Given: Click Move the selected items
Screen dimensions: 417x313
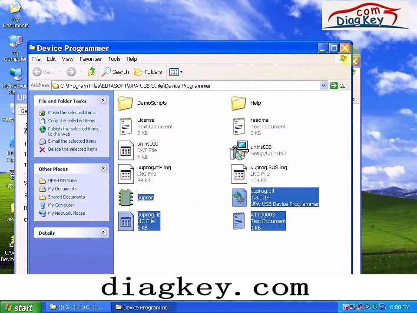Looking at the screenshot, I should [72, 113].
